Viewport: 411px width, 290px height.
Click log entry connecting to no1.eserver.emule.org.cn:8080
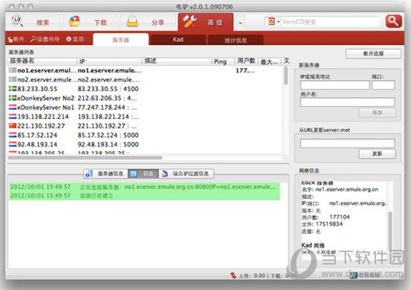coord(144,187)
